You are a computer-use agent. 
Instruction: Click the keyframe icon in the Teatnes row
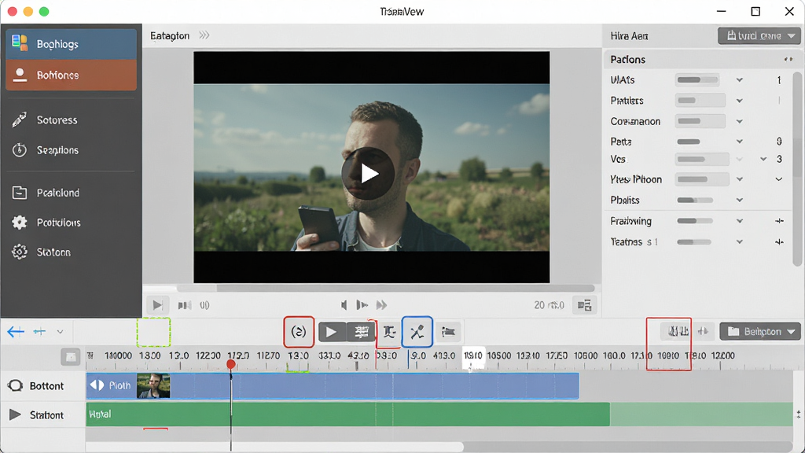tap(779, 242)
